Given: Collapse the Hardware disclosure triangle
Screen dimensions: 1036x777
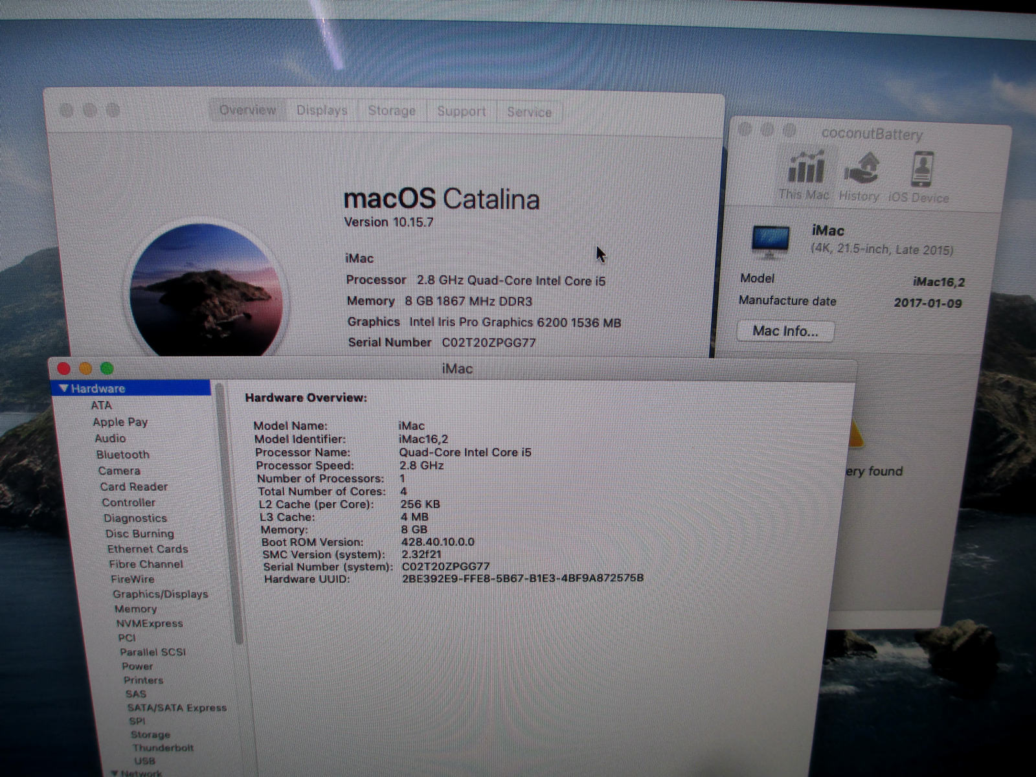Looking at the screenshot, I should click(63, 388).
